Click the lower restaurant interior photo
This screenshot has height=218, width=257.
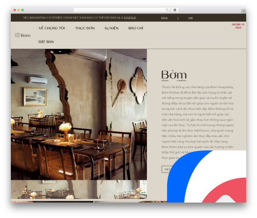pos(79,190)
